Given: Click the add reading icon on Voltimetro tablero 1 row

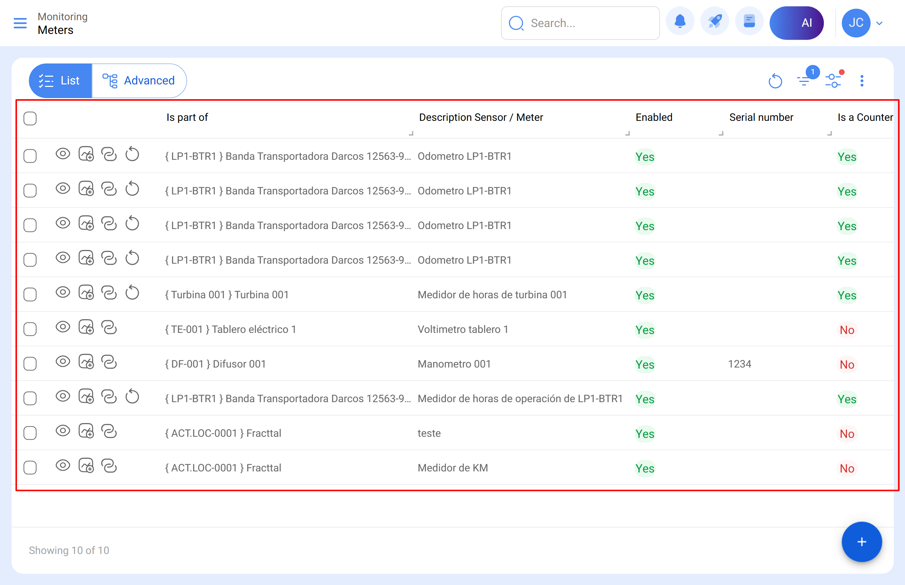Looking at the screenshot, I should (x=86, y=327).
